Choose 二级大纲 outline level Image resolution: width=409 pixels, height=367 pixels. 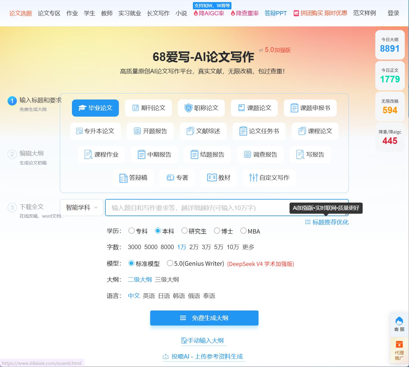pos(140,280)
